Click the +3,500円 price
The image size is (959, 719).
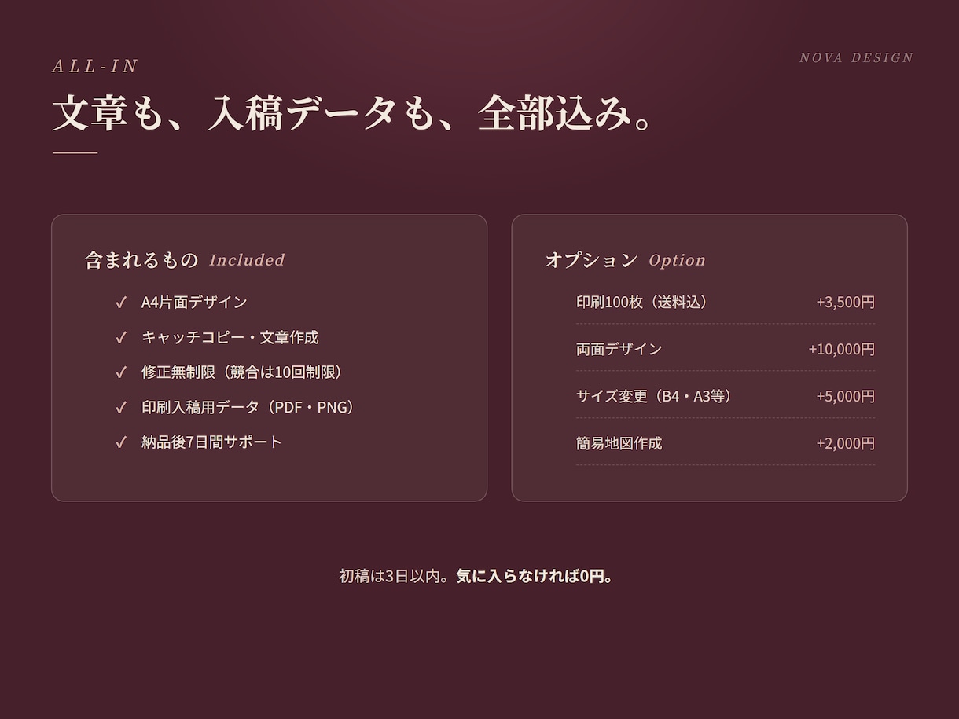(845, 302)
